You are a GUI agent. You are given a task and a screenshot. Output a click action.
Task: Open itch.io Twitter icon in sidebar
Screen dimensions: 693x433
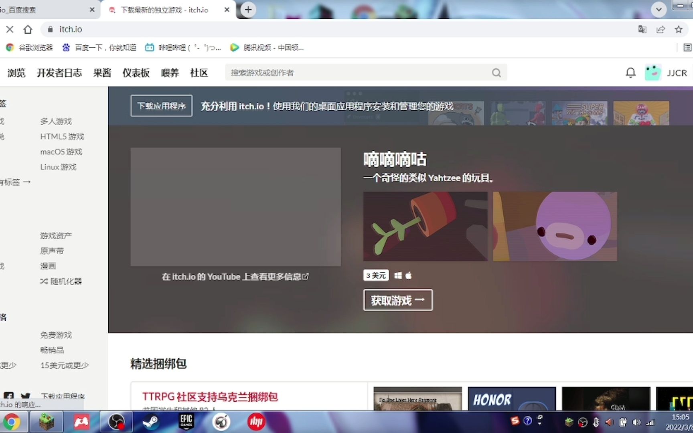(x=26, y=396)
